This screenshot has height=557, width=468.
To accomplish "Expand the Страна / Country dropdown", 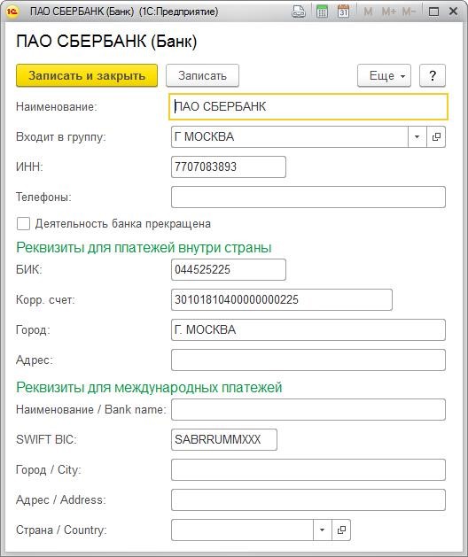I will (x=323, y=530).
